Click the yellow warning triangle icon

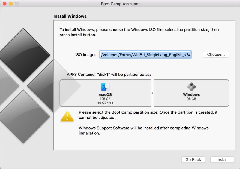pyautogui.click(x=67, y=117)
